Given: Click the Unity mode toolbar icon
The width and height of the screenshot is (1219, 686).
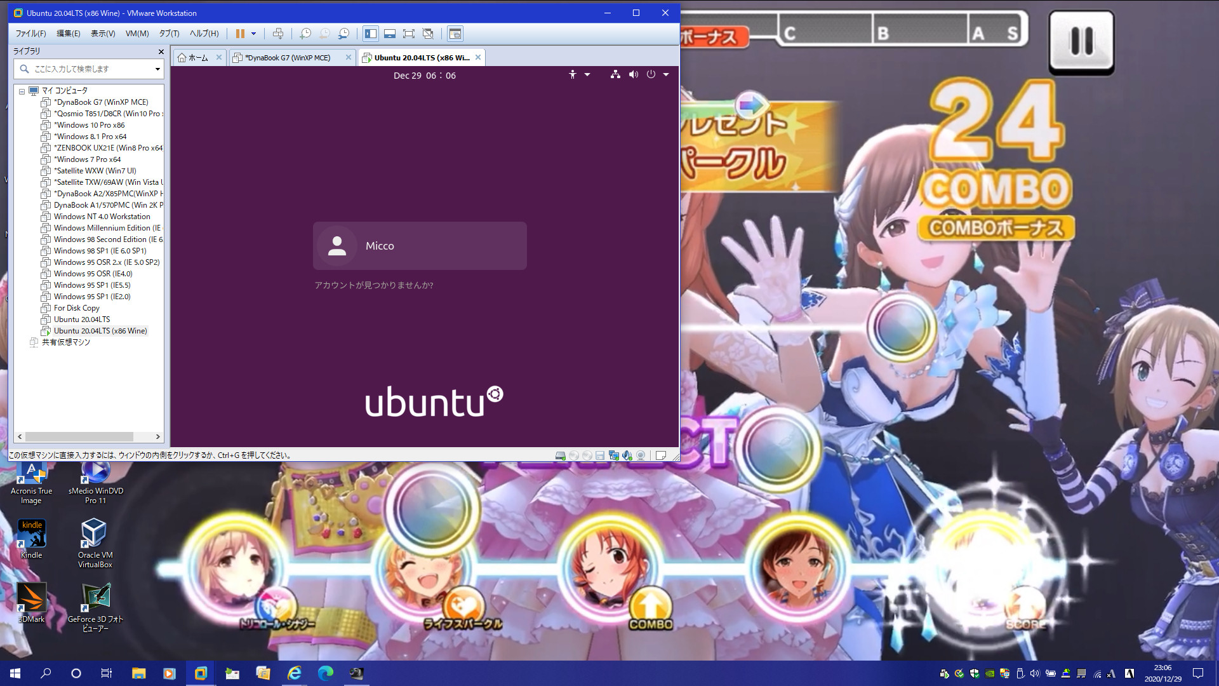Looking at the screenshot, I should (428, 34).
